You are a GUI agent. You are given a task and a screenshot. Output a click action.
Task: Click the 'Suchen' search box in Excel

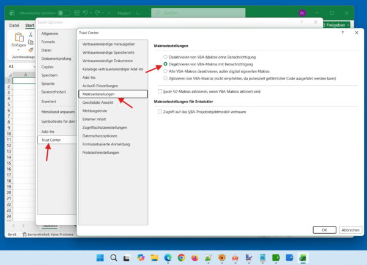(198, 13)
